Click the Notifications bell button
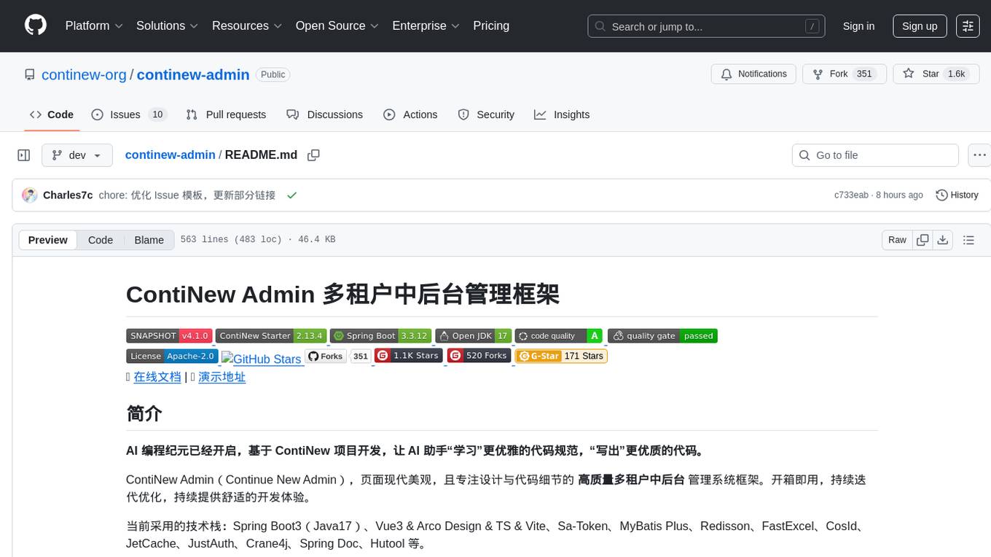991x557 pixels. click(753, 74)
